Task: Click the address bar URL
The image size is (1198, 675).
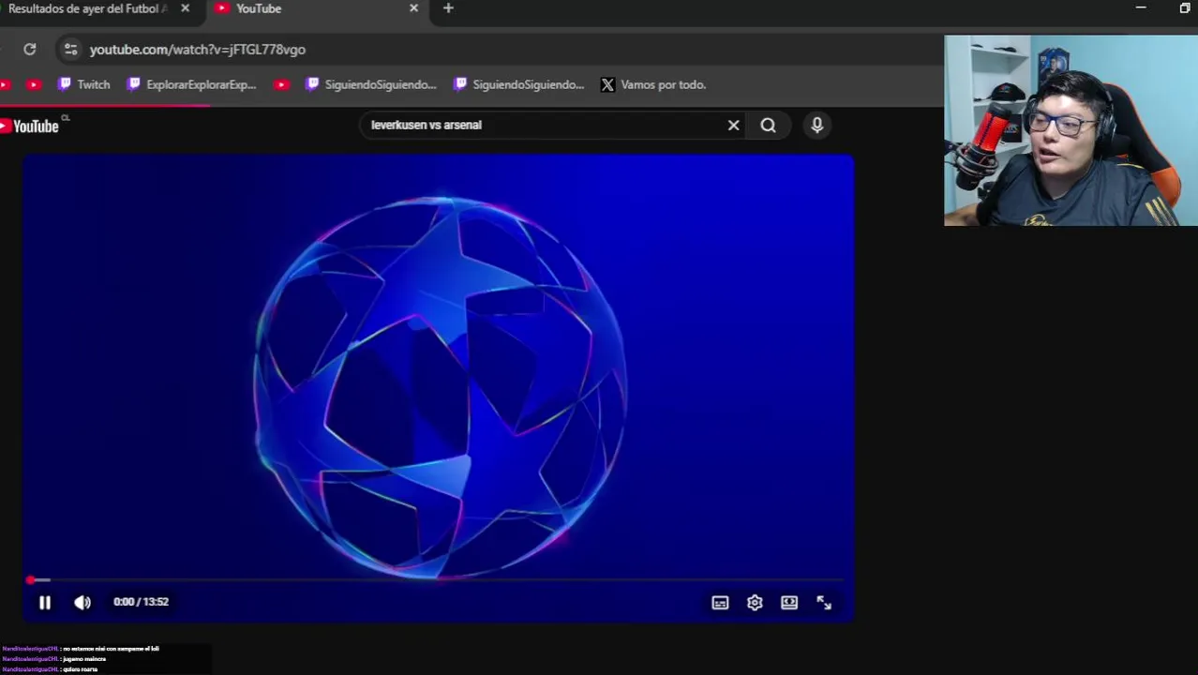Action: coord(198,49)
